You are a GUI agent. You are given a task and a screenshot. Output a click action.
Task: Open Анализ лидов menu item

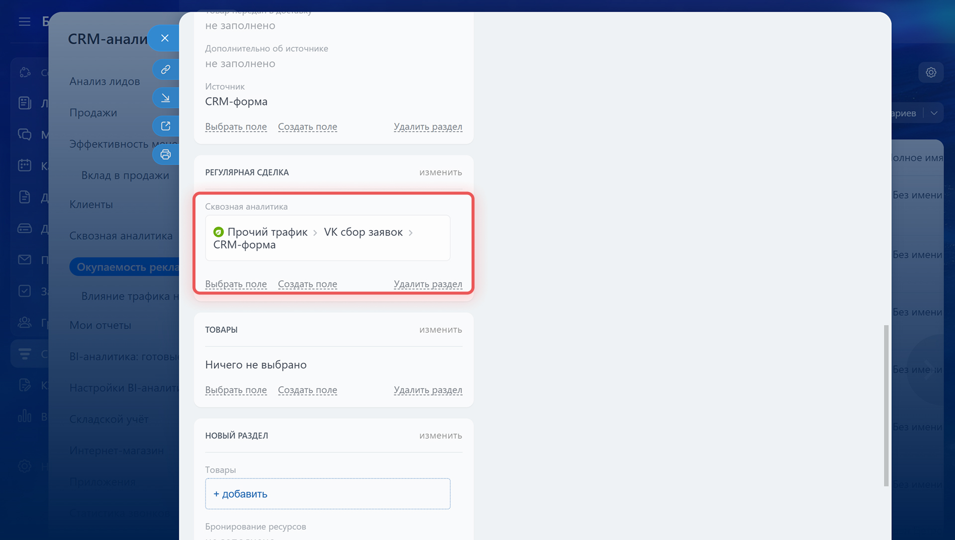tap(104, 81)
